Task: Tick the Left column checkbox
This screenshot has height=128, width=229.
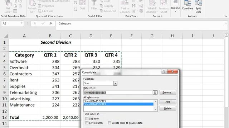Action: [x=87, y=123]
